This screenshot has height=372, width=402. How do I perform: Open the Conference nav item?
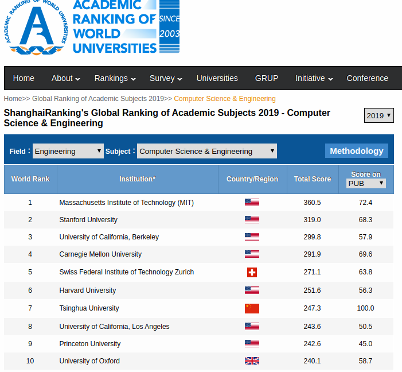tap(367, 78)
